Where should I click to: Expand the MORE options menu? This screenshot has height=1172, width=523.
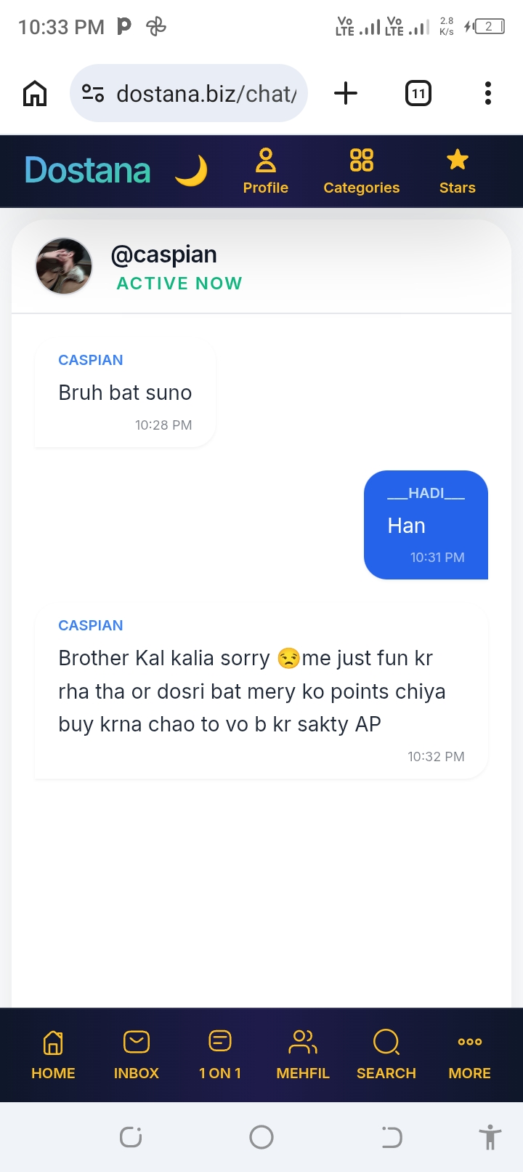pos(470,1055)
